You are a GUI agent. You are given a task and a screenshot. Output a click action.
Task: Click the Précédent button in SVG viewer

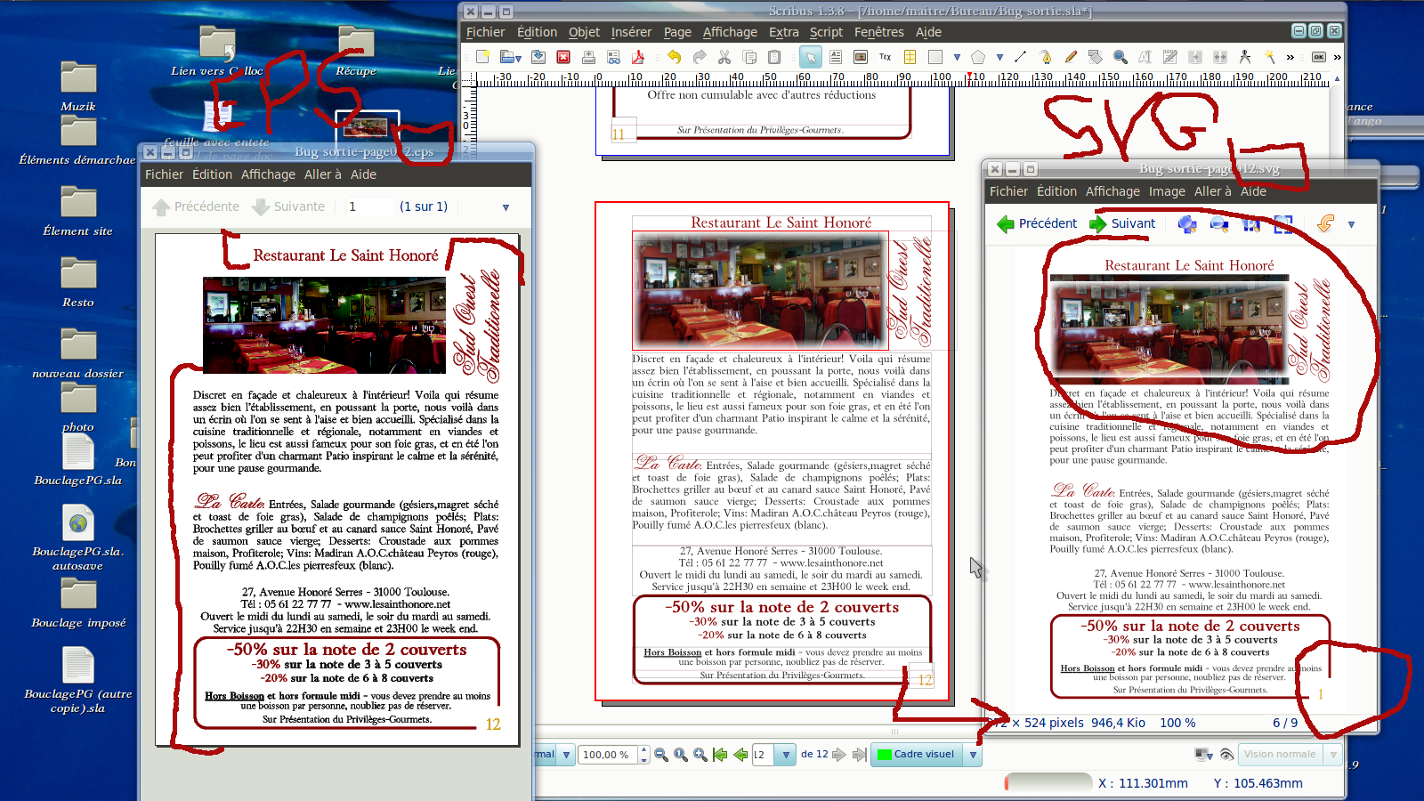pos(1037,223)
